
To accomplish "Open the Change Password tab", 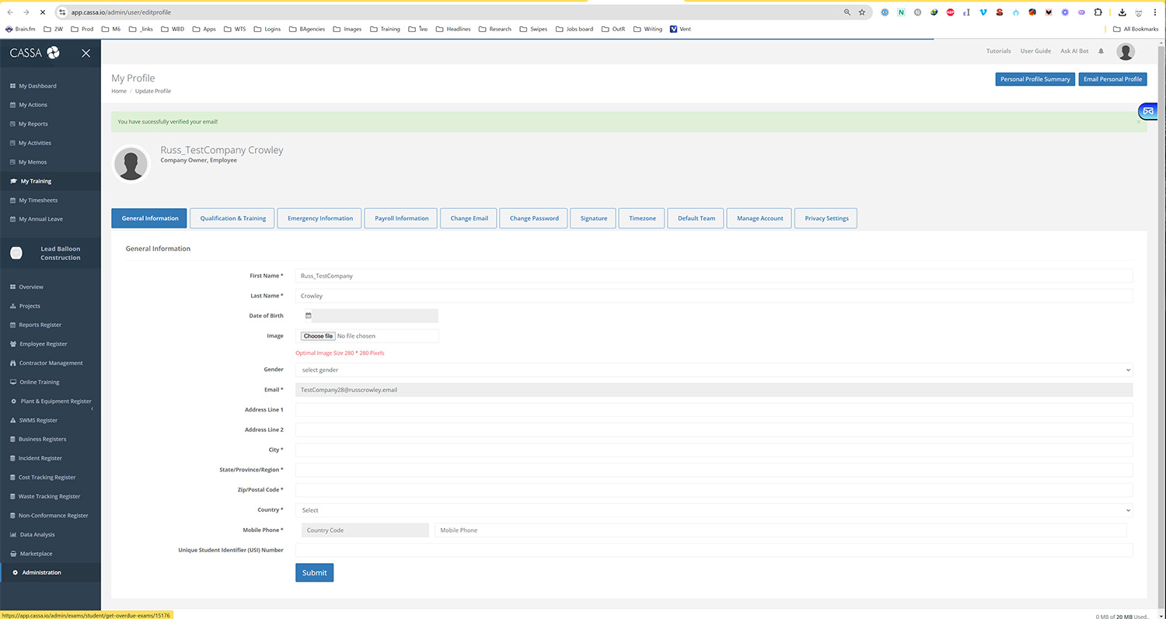I will click(x=534, y=218).
